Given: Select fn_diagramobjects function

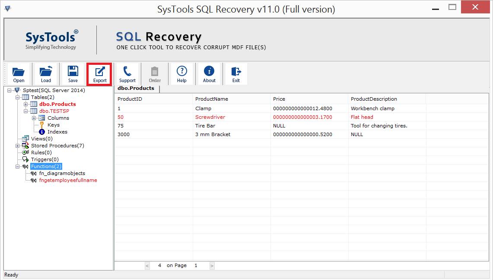Looking at the screenshot, I should click(x=62, y=173).
